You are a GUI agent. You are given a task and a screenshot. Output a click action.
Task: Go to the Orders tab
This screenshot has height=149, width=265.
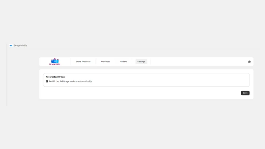(x=124, y=62)
